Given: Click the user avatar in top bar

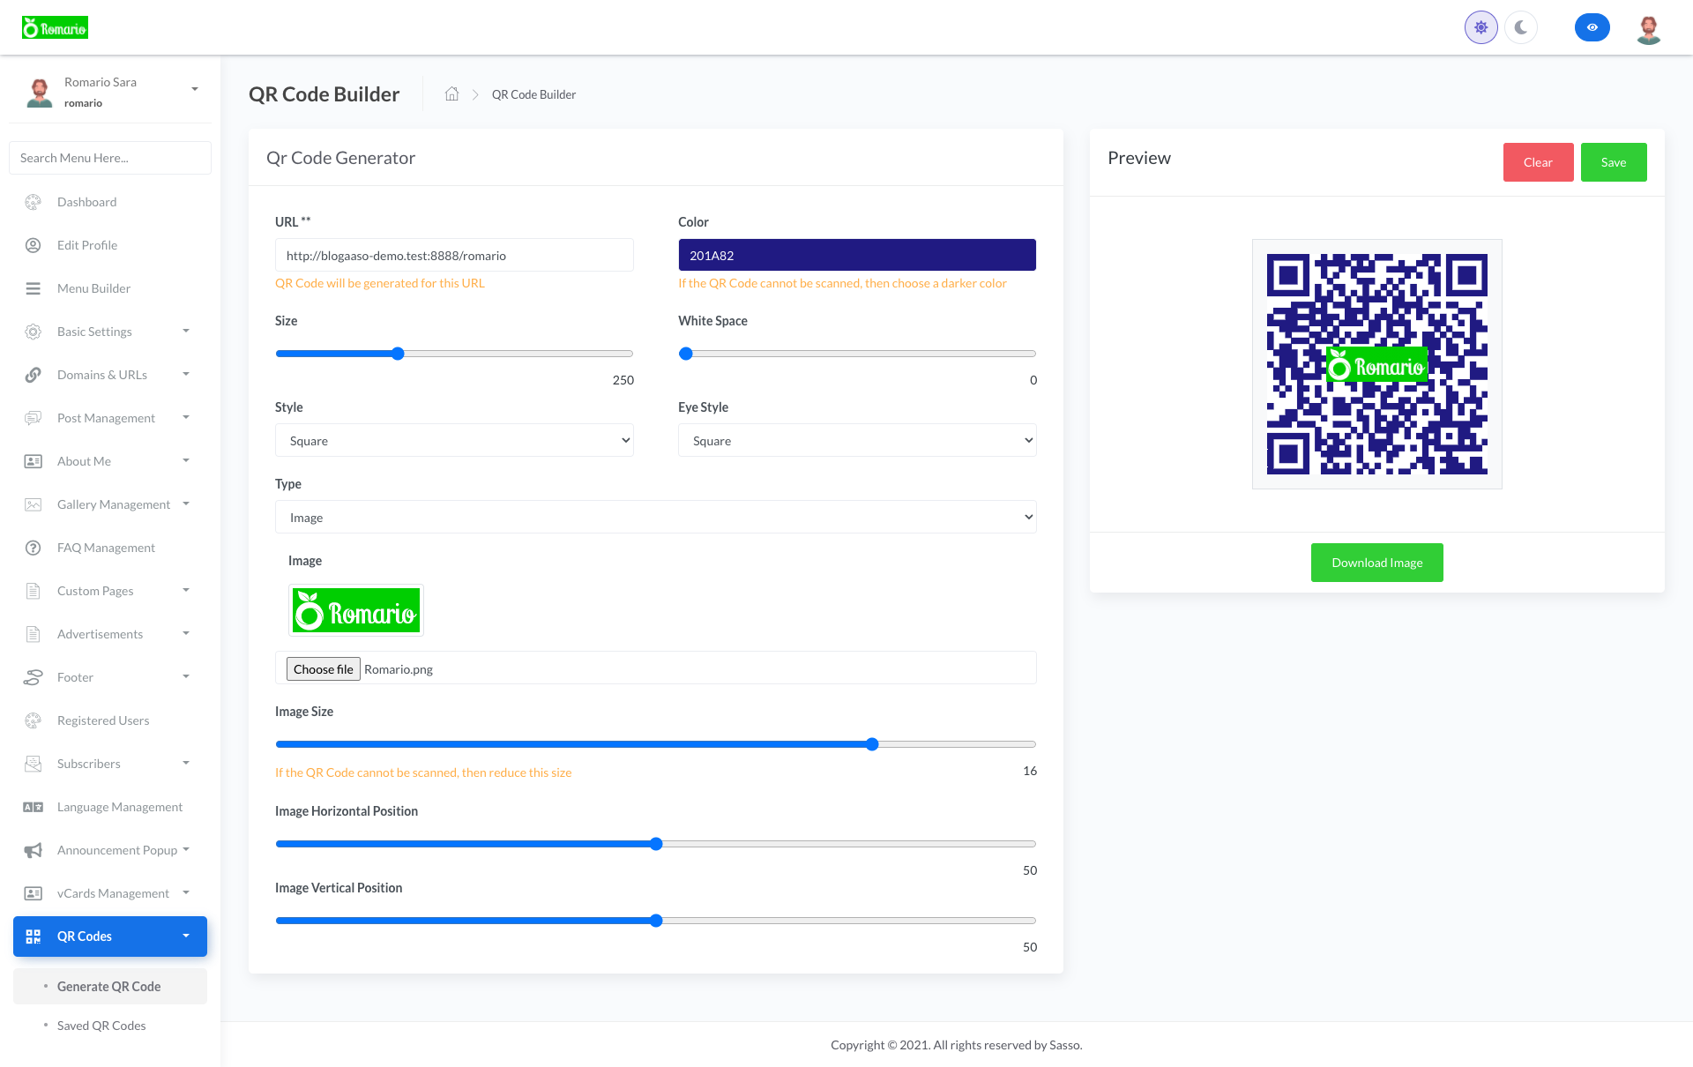Looking at the screenshot, I should [x=1648, y=28].
